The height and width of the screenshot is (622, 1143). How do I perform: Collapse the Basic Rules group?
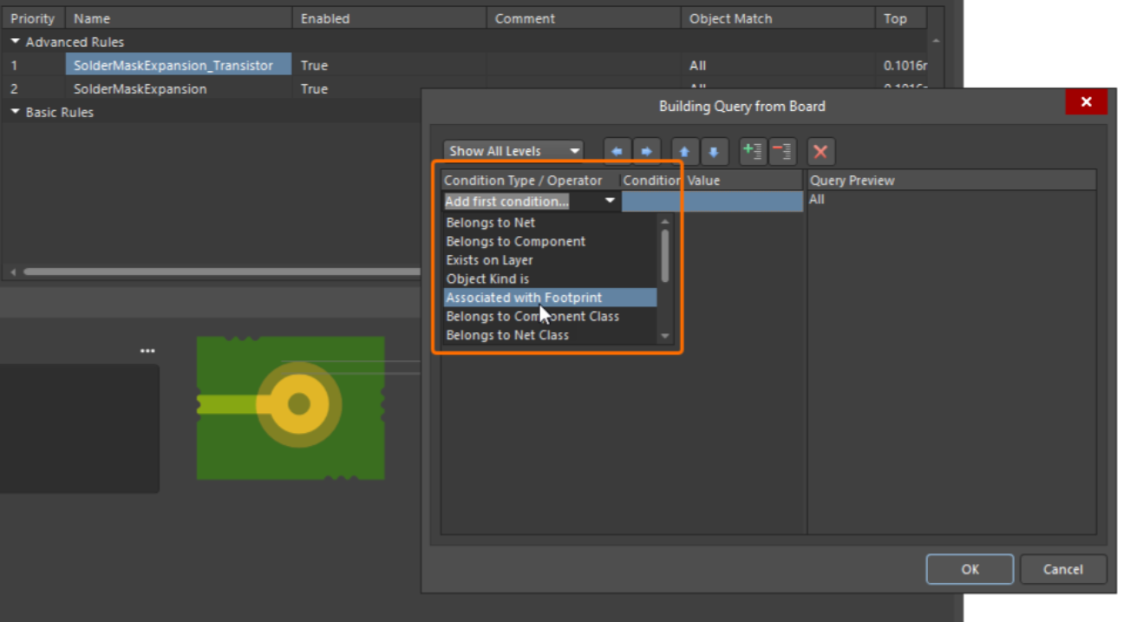click(16, 112)
